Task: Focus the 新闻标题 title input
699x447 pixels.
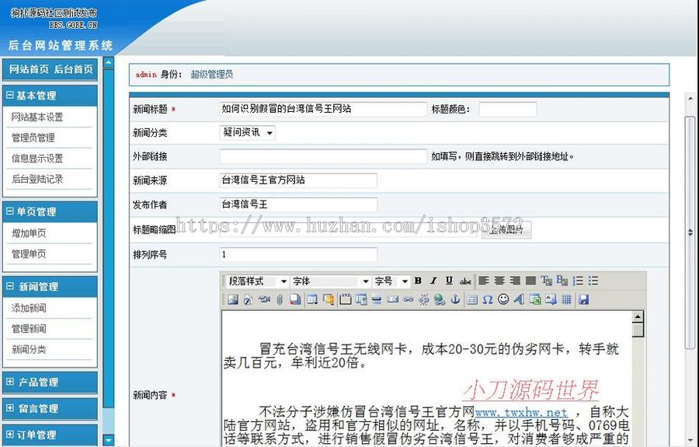Action: [323, 110]
